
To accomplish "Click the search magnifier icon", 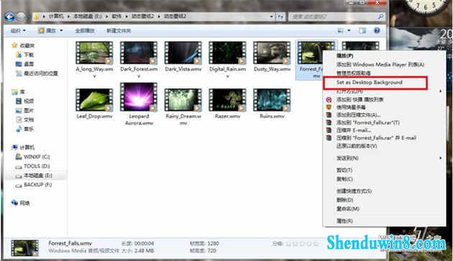I will [381, 17].
